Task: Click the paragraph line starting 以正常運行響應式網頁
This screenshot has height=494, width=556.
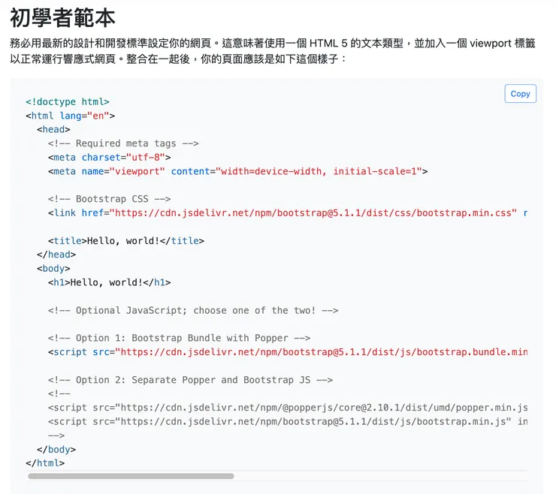Action: point(178,59)
